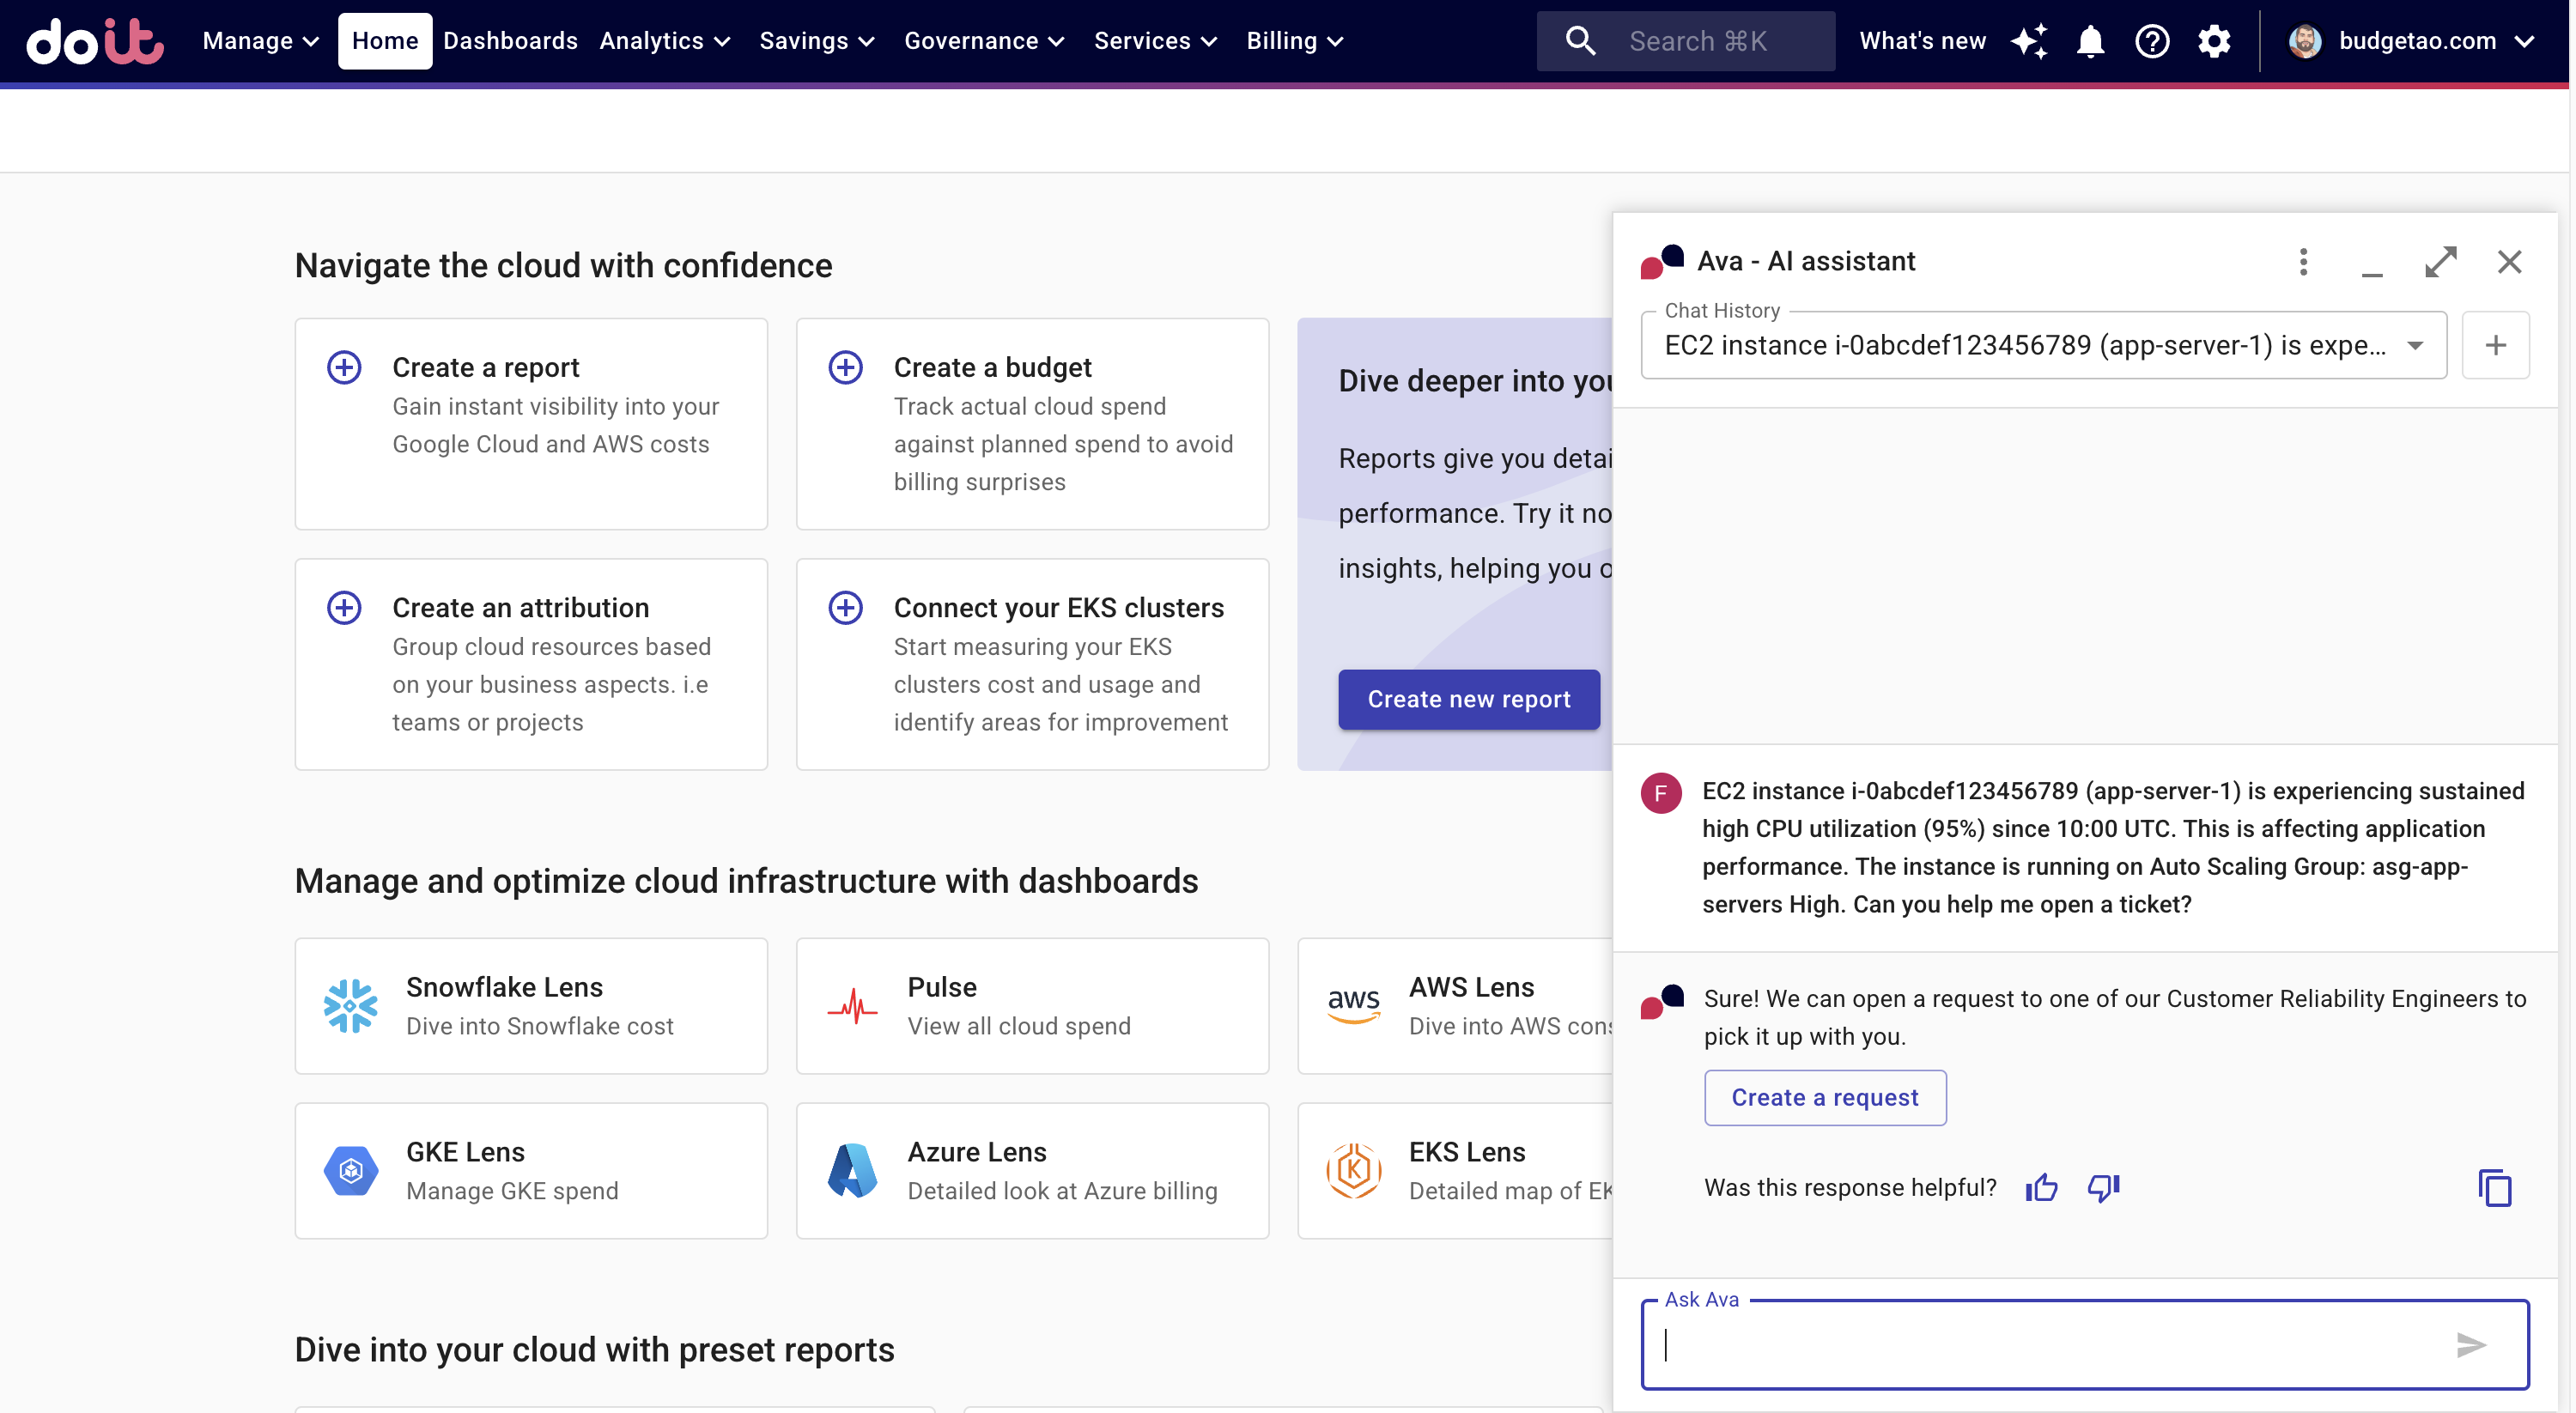
Task: Copy Ava's response with copy icon
Action: 2494,1188
